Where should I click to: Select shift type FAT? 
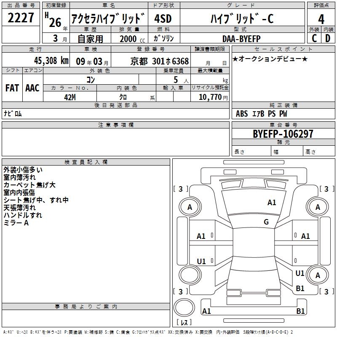tap(12, 88)
